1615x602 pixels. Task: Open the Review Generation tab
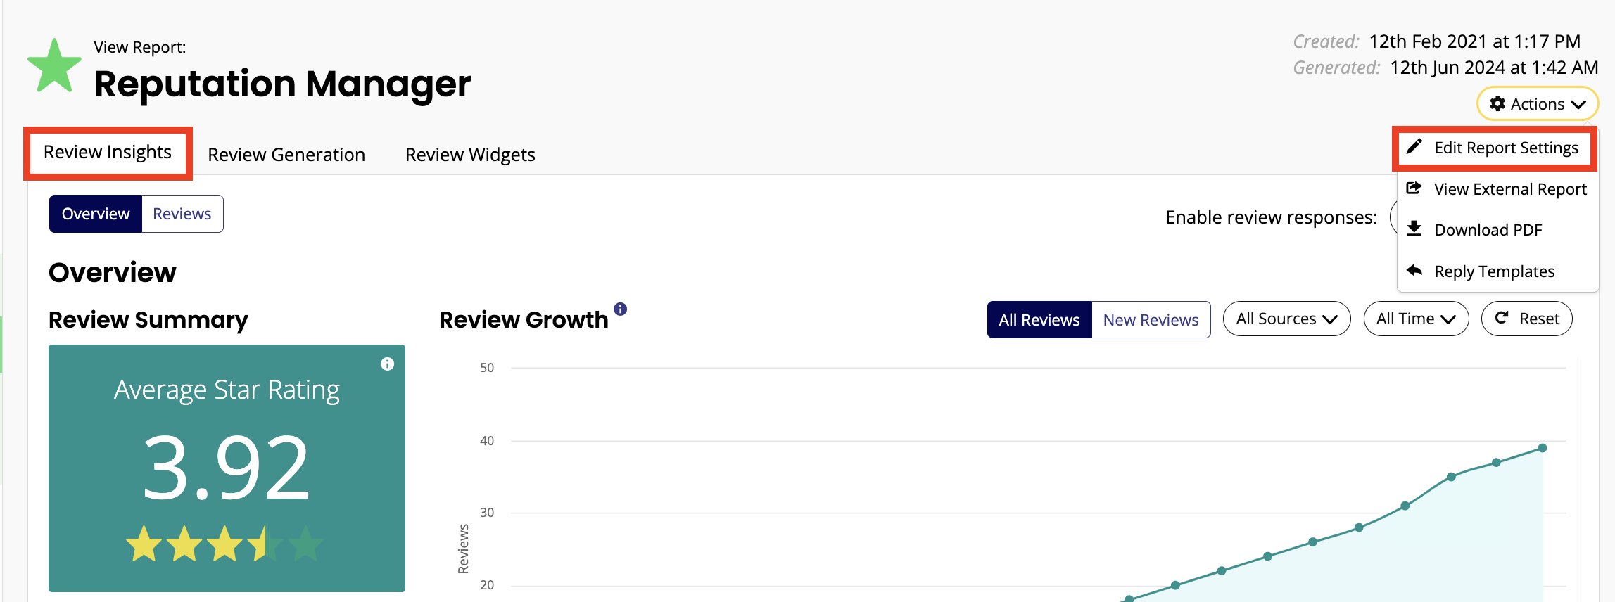tap(286, 154)
